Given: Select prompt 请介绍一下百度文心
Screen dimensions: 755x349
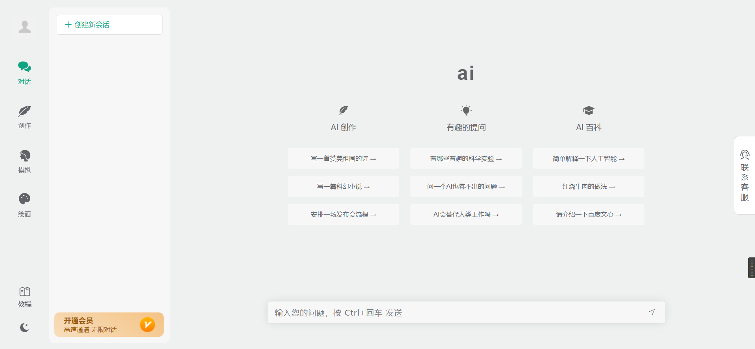Looking at the screenshot, I should (x=589, y=214).
